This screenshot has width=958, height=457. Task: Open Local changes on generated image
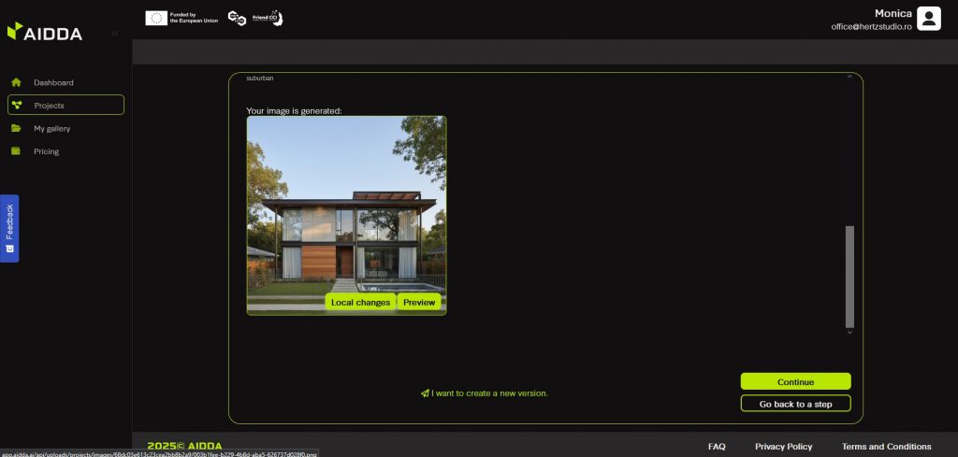coord(360,302)
